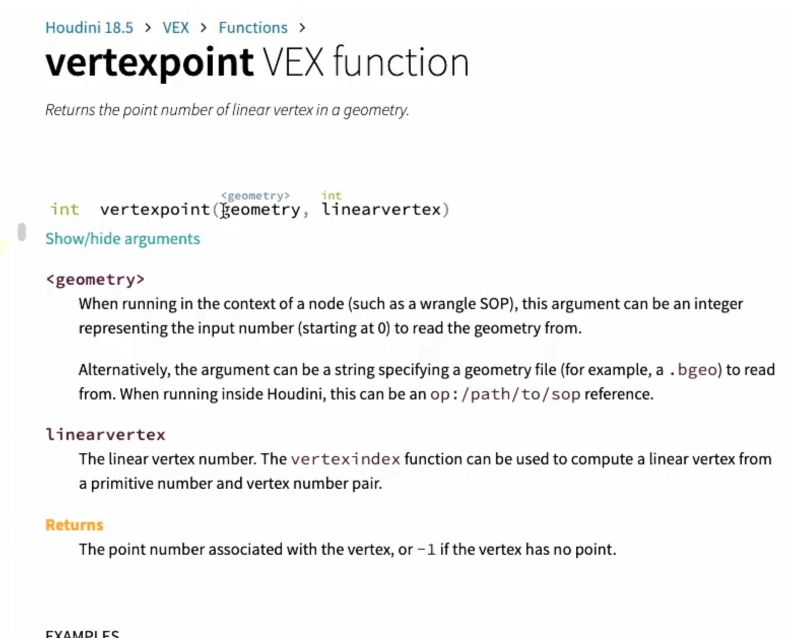
Task: Click the chevron after VEX breadcrumb
Action: click(204, 27)
